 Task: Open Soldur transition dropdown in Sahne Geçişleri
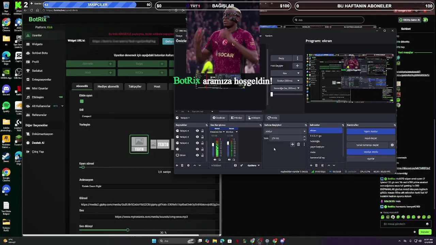[x=285, y=131]
